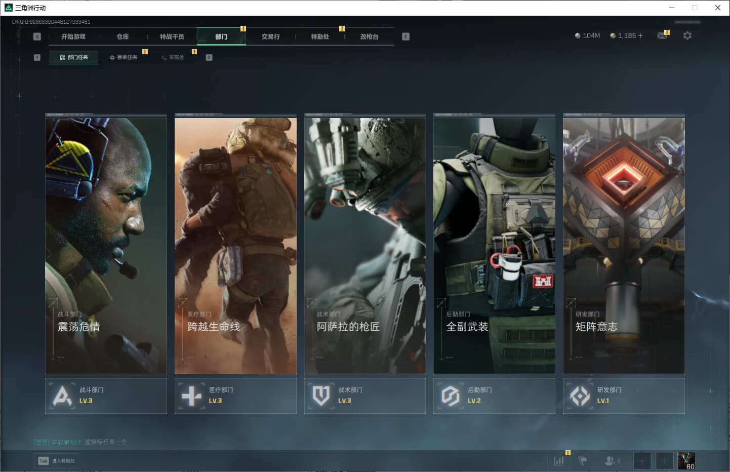Switch to the 交易行 tab
Screen dimensions: 730x472
[x=270, y=36]
